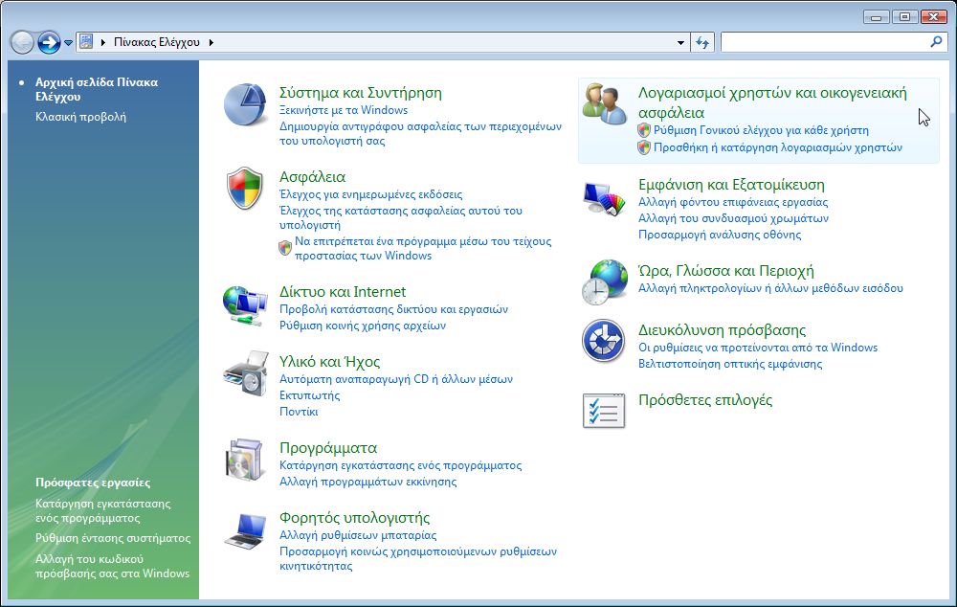
Task: Open the Πρόσθετες επιλογές checklist icon
Action: tap(604, 411)
